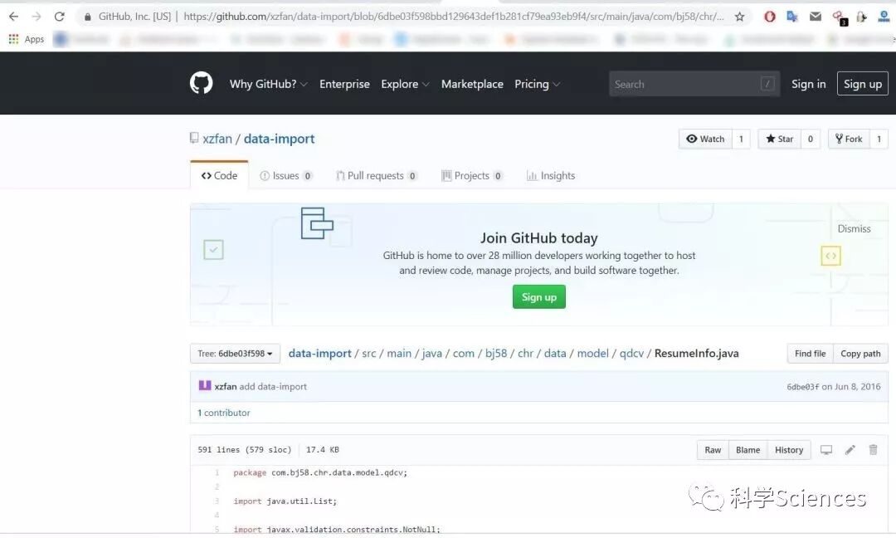896x538 pixels.
Task: Click the lock icon in the address bar
Action: pyautogui.click(x=87, y=17)
